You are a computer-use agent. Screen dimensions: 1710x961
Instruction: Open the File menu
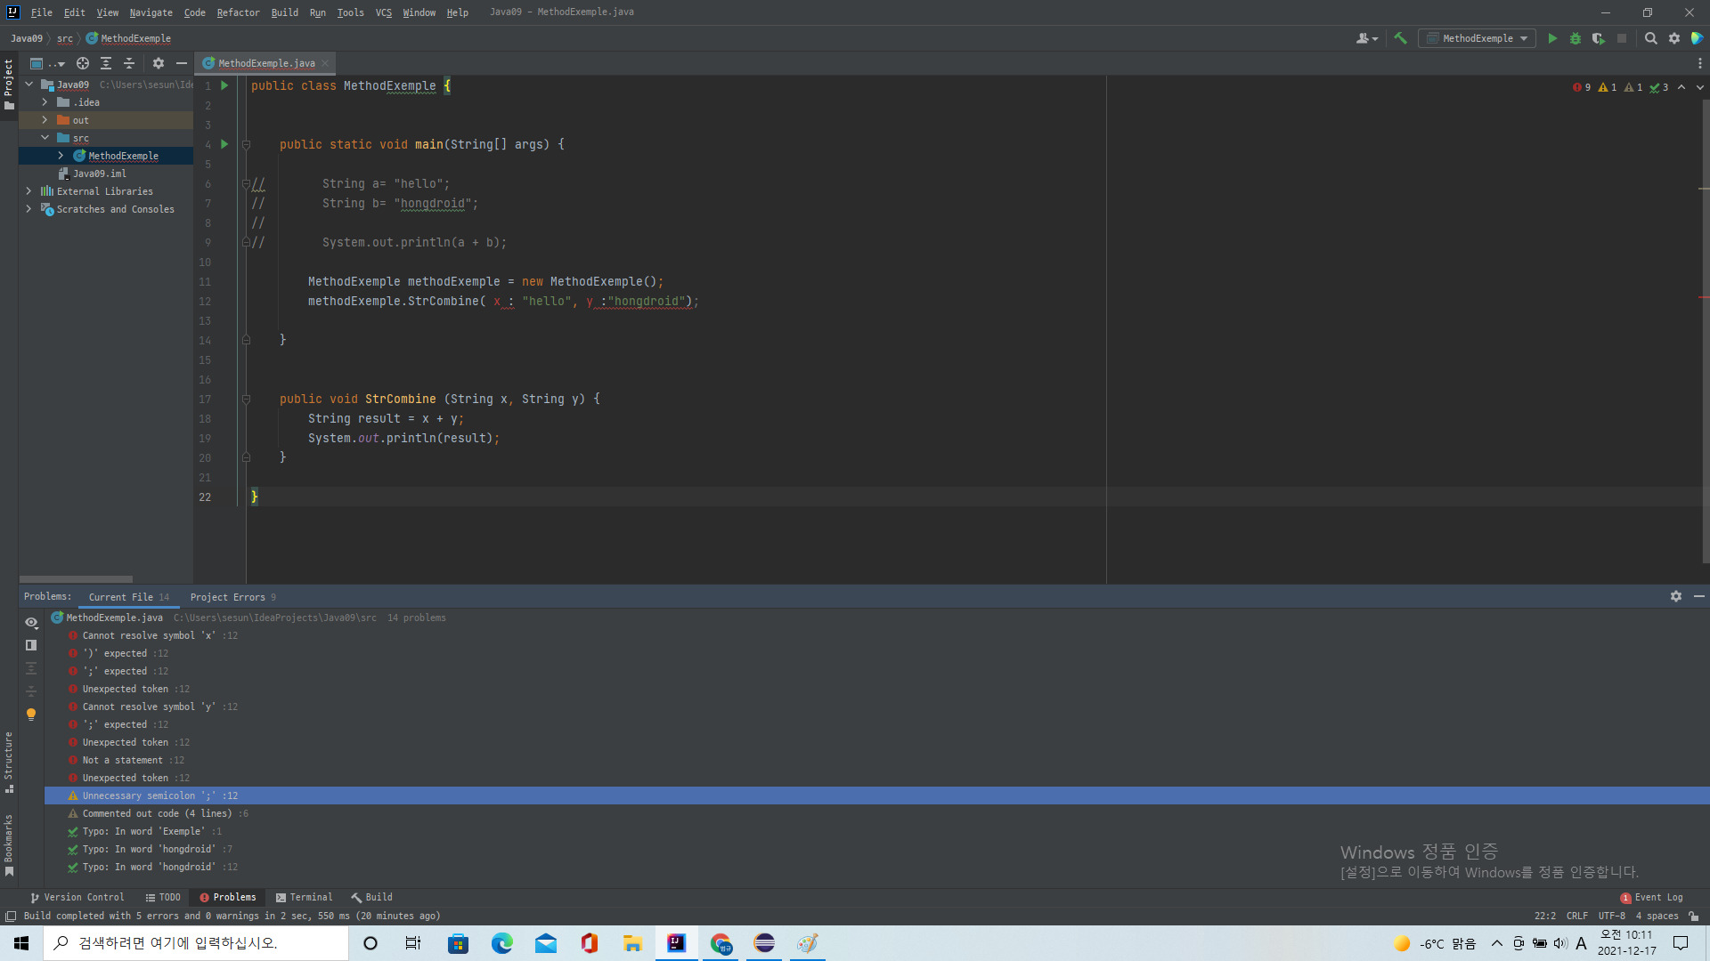point(42,12)
